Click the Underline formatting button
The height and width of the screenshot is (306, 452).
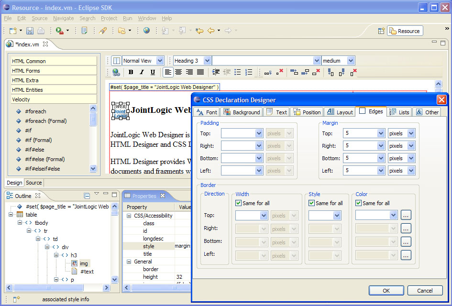pyautogui.click(x=153, y=72)
